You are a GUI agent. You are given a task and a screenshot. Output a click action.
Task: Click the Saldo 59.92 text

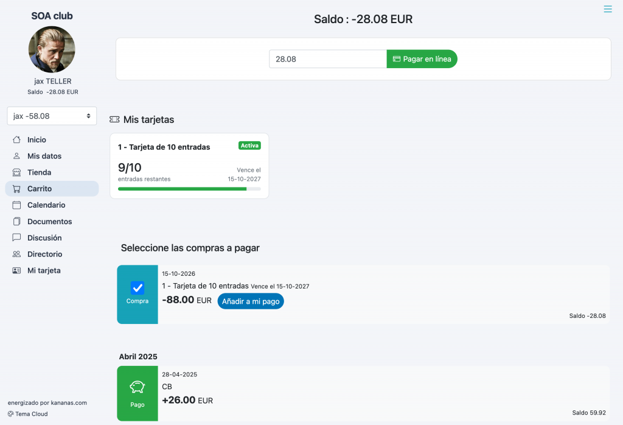point(589,413)
